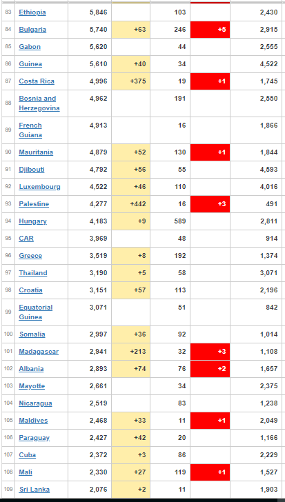The image size is (285, 502).
Task: Select the Madagascar link
Action: [x=39, y=352]
